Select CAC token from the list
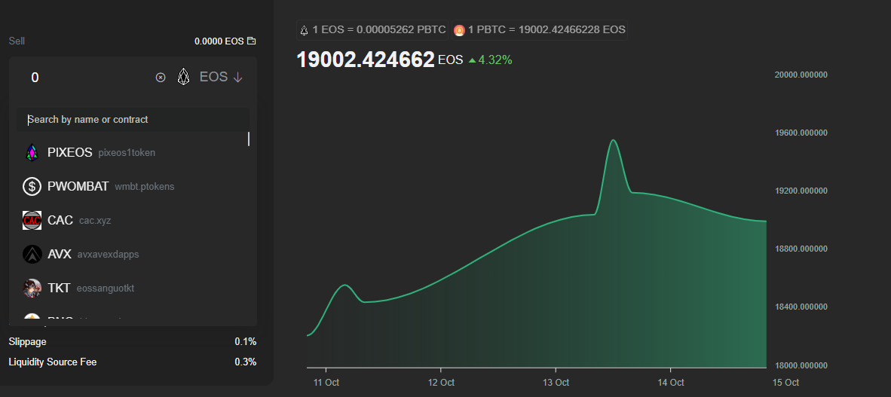The image size is (891, 397). click(133, 221)
